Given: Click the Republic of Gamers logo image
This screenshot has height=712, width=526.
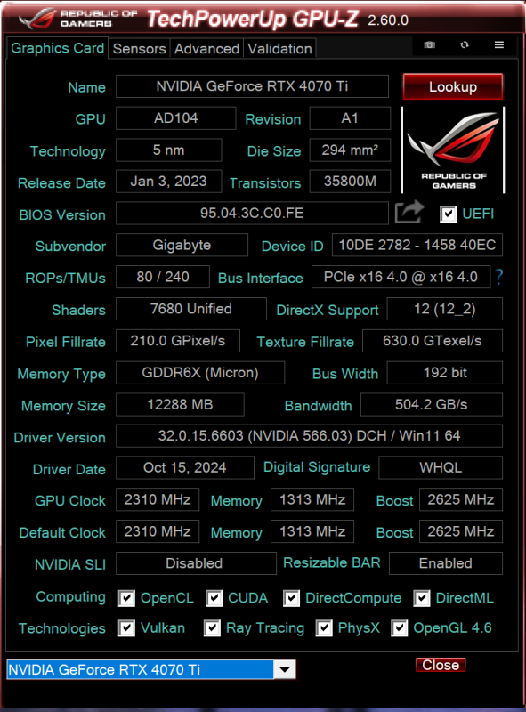Looking at the screenshot, I should pos(453,150).
